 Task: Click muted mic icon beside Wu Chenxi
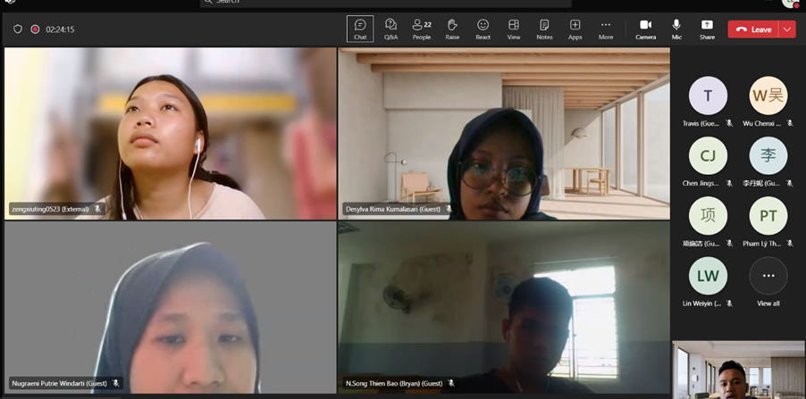click(x=790, y=123)
